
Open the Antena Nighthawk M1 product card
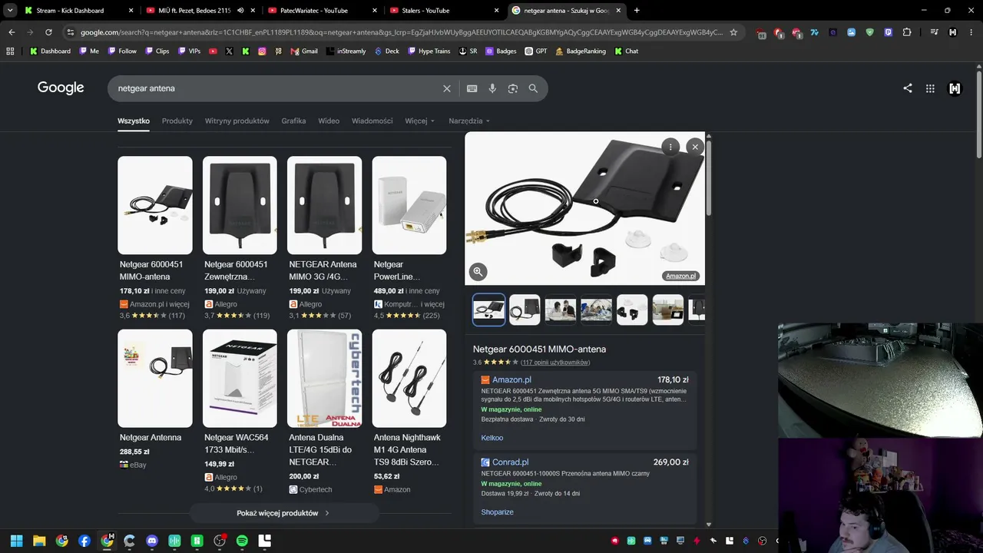pos(409,412)
